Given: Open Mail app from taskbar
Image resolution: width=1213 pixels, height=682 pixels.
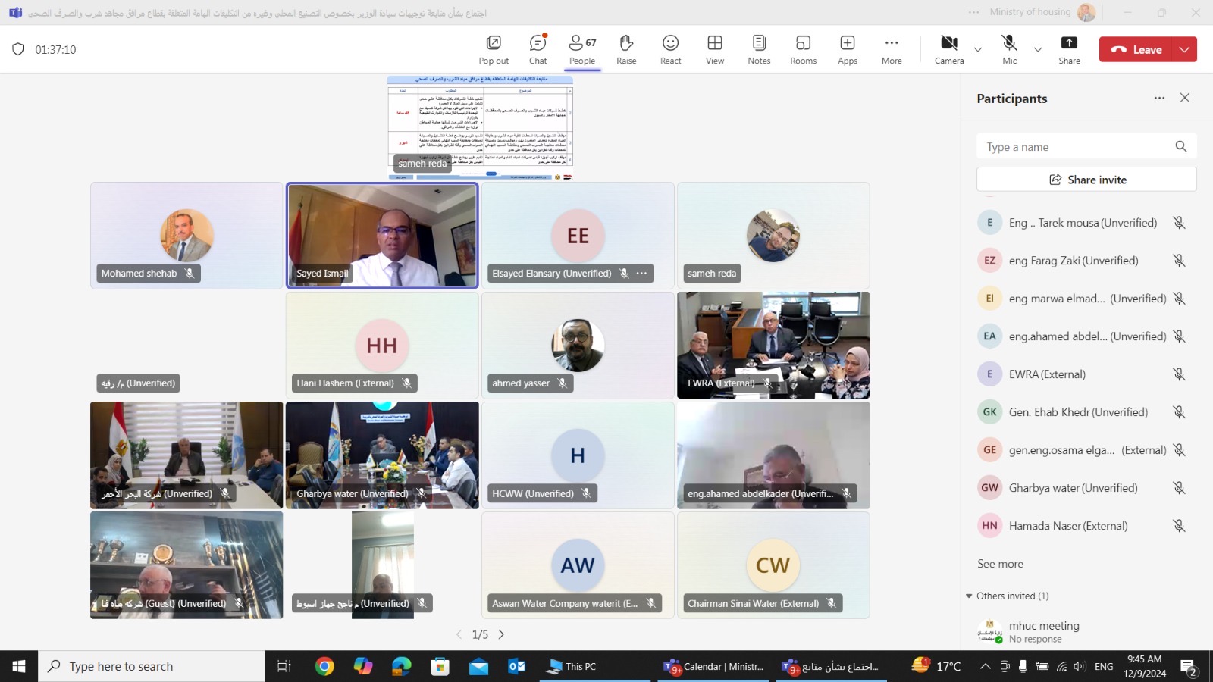Looking at the screenshot, I should (x=478, y=666).
